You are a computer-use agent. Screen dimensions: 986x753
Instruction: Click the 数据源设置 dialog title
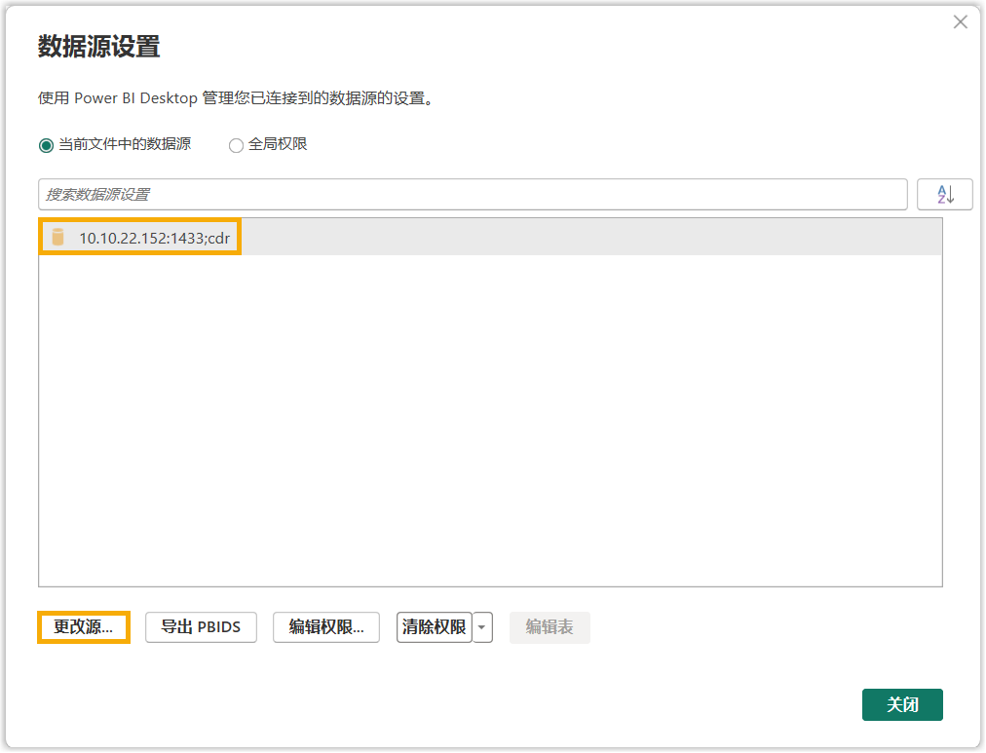(98, 47)
